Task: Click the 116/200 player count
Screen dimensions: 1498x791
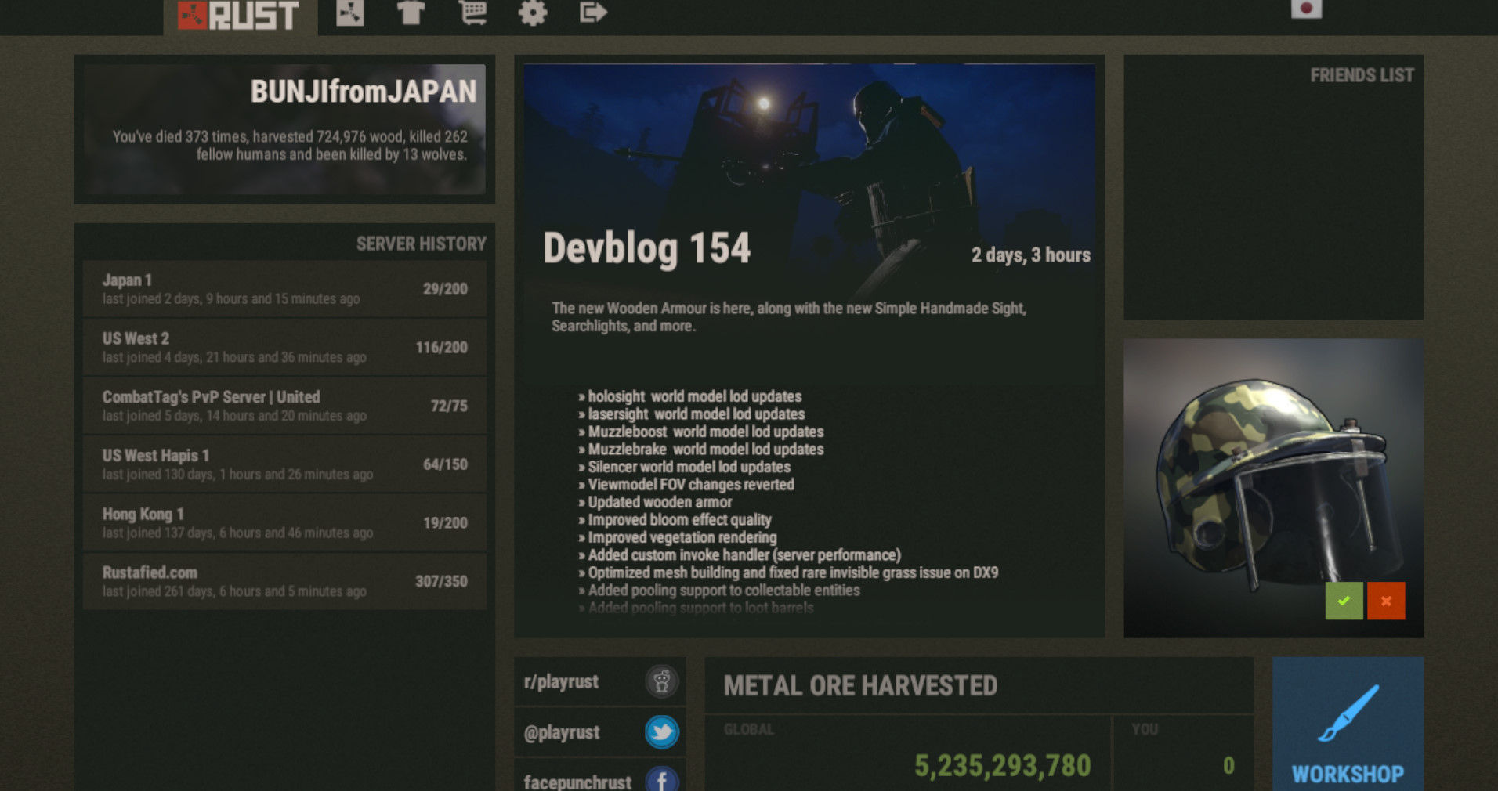Action: point(441,347)
